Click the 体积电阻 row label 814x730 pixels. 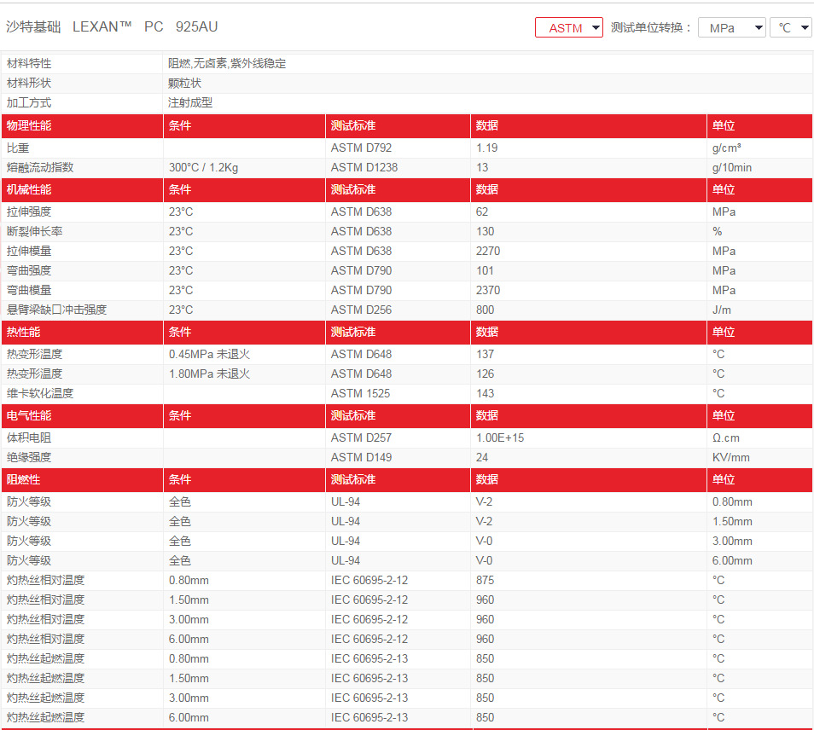click(x=29, y=437)
